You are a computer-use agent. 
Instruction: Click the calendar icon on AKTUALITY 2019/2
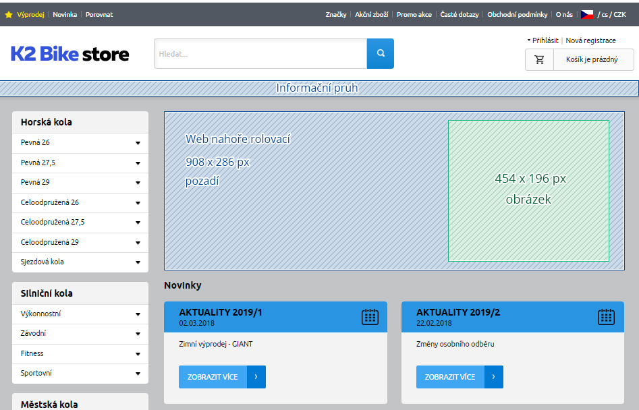pos(607,316)
